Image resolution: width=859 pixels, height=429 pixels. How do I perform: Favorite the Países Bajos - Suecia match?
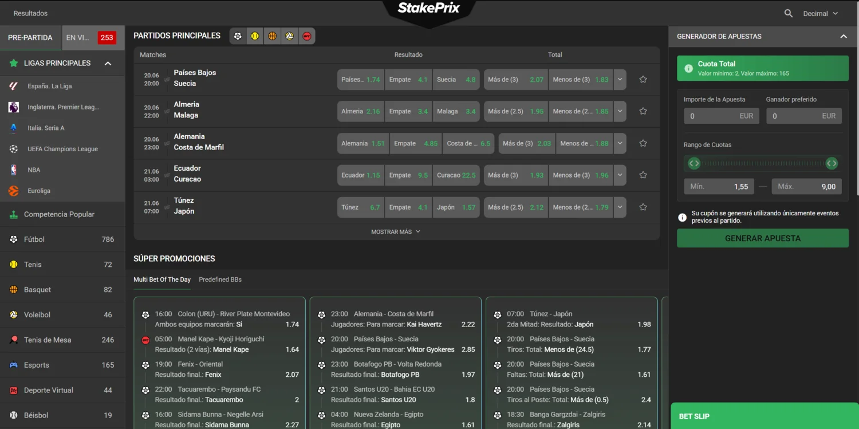click(643, 80)
